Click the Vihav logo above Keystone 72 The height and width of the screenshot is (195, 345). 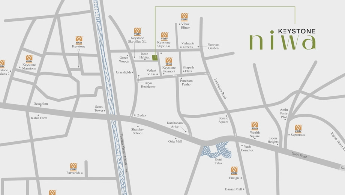(79, 40)
